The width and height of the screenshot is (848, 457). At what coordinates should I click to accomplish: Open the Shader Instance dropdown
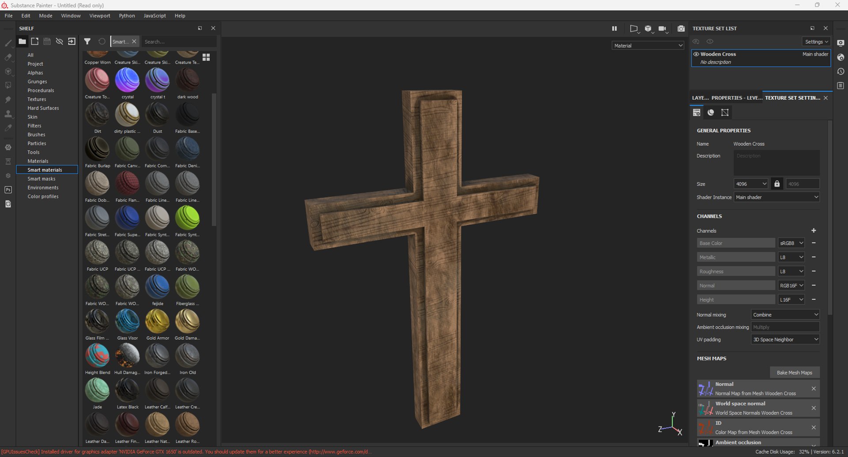[776, 197]
